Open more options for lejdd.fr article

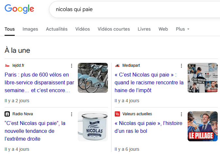(x=72, y=65)
